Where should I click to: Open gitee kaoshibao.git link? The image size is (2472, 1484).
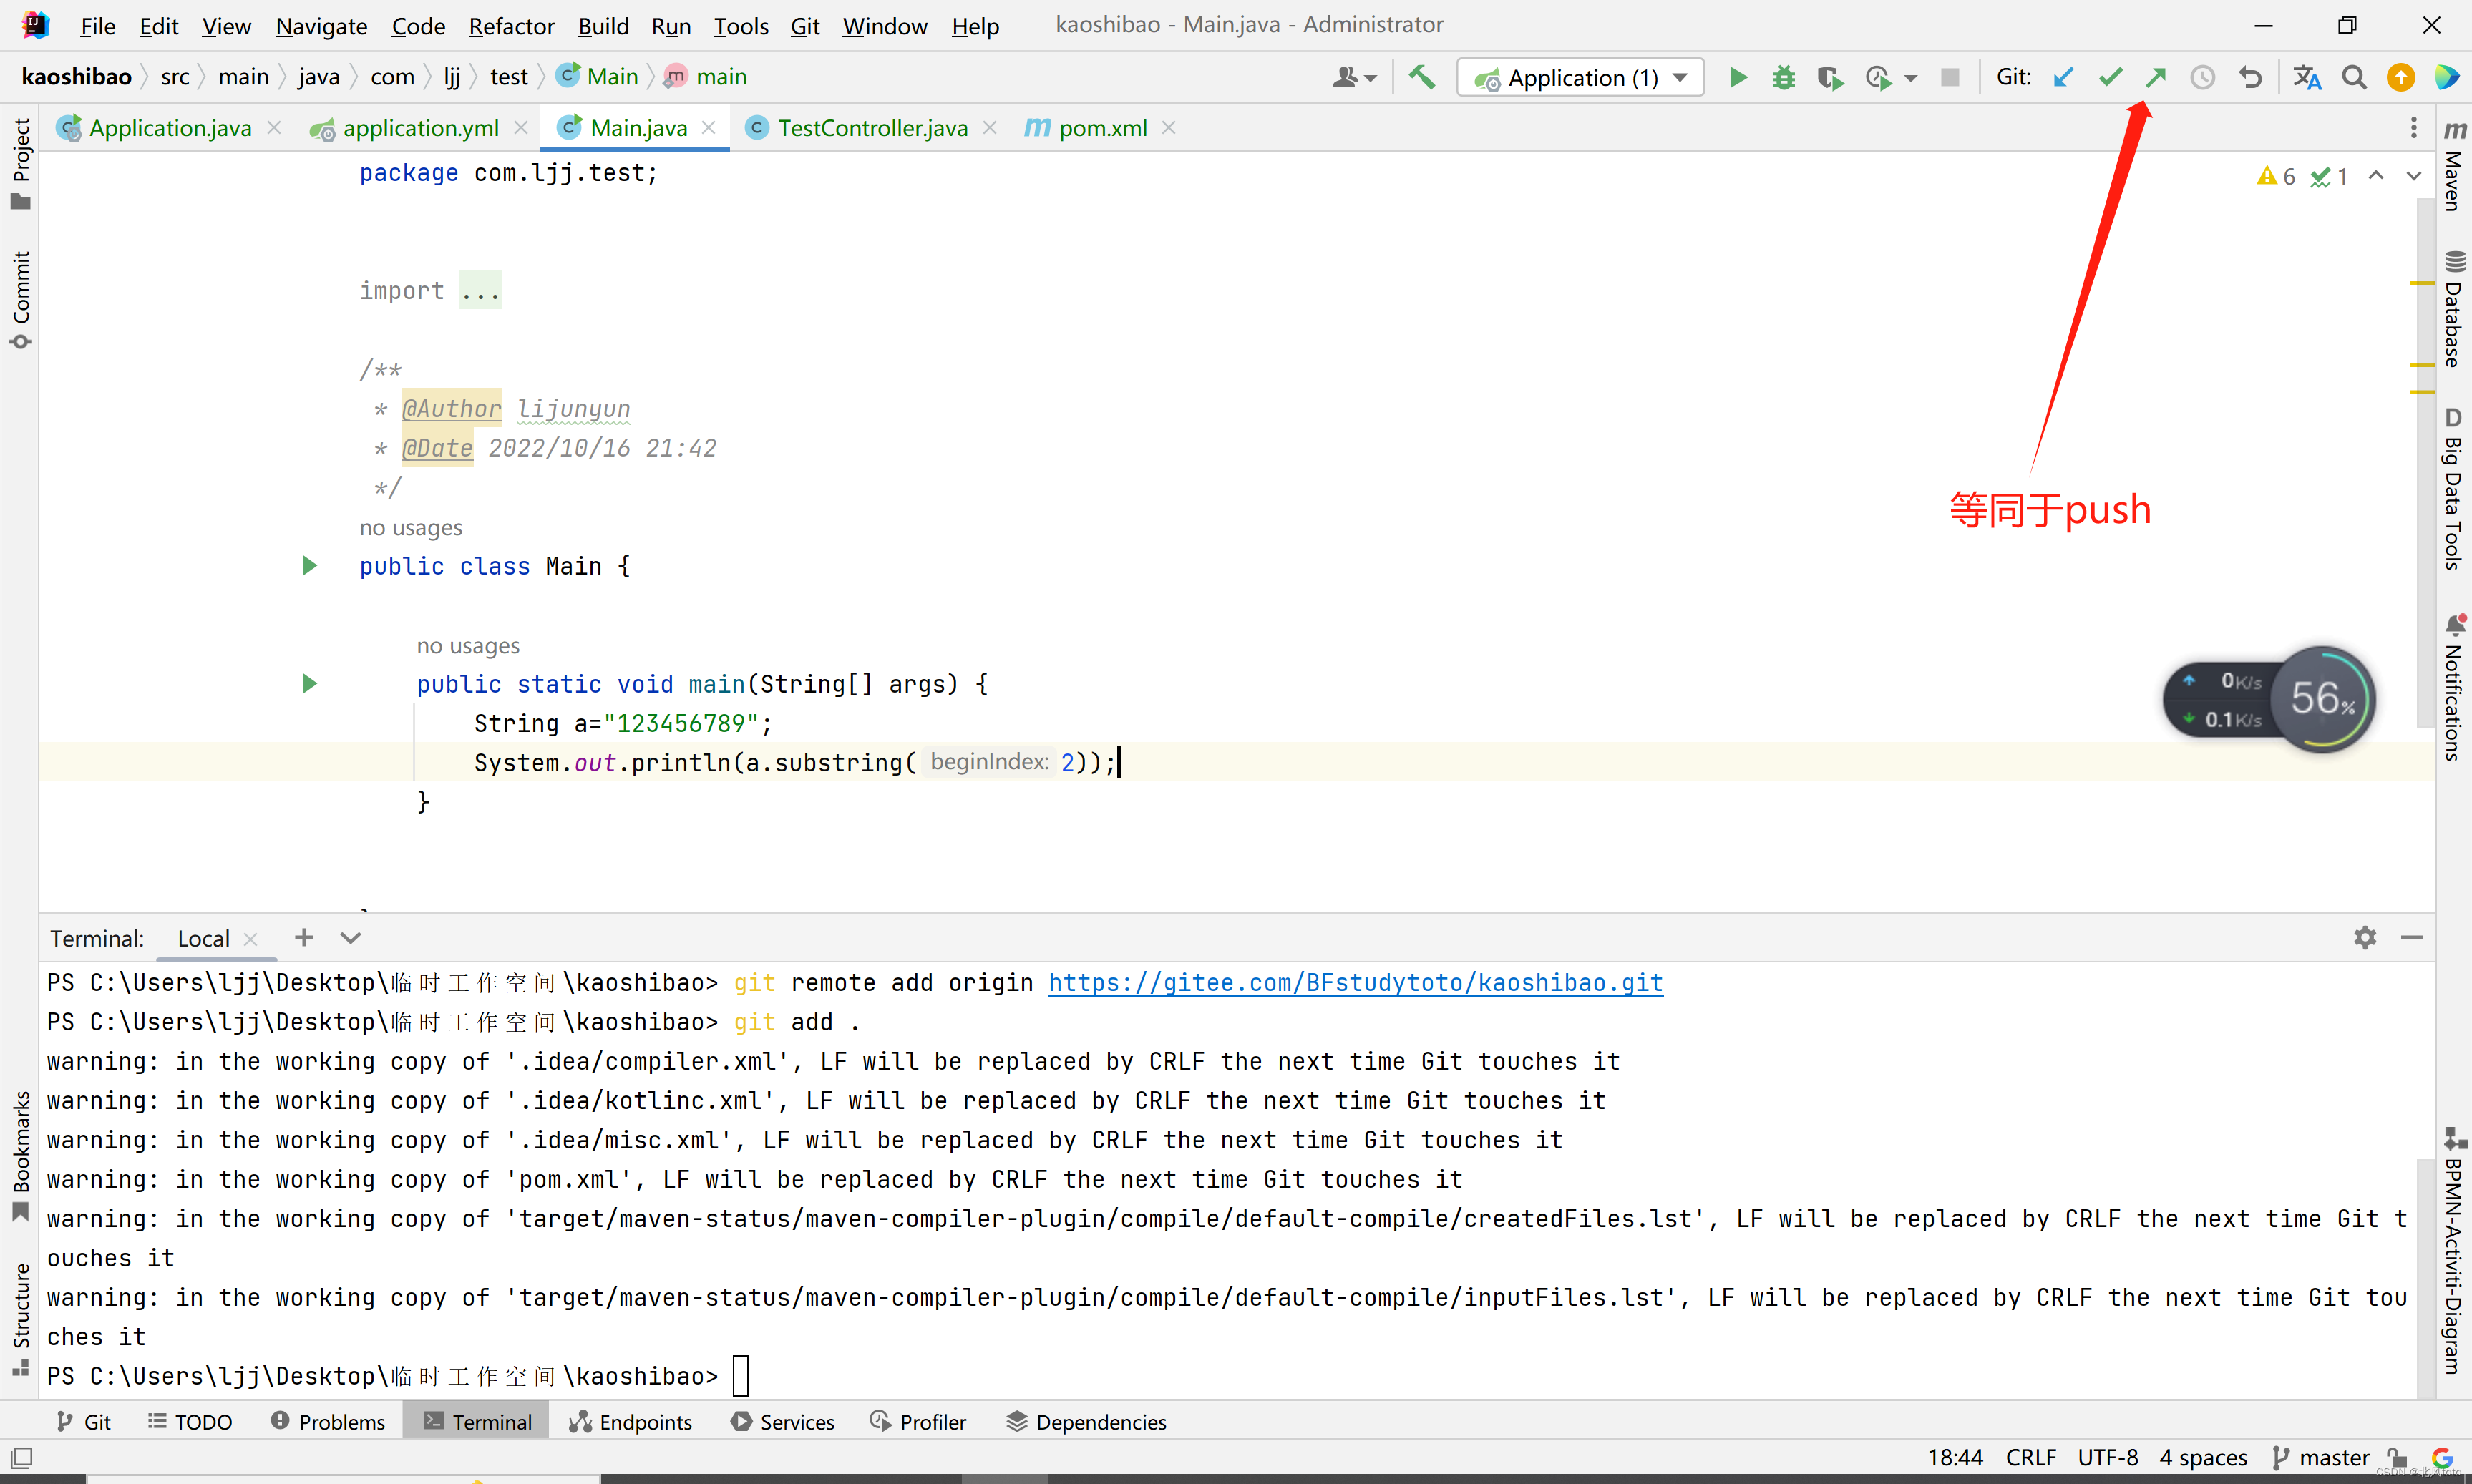pyautogui.click(x=1355, y=982)
